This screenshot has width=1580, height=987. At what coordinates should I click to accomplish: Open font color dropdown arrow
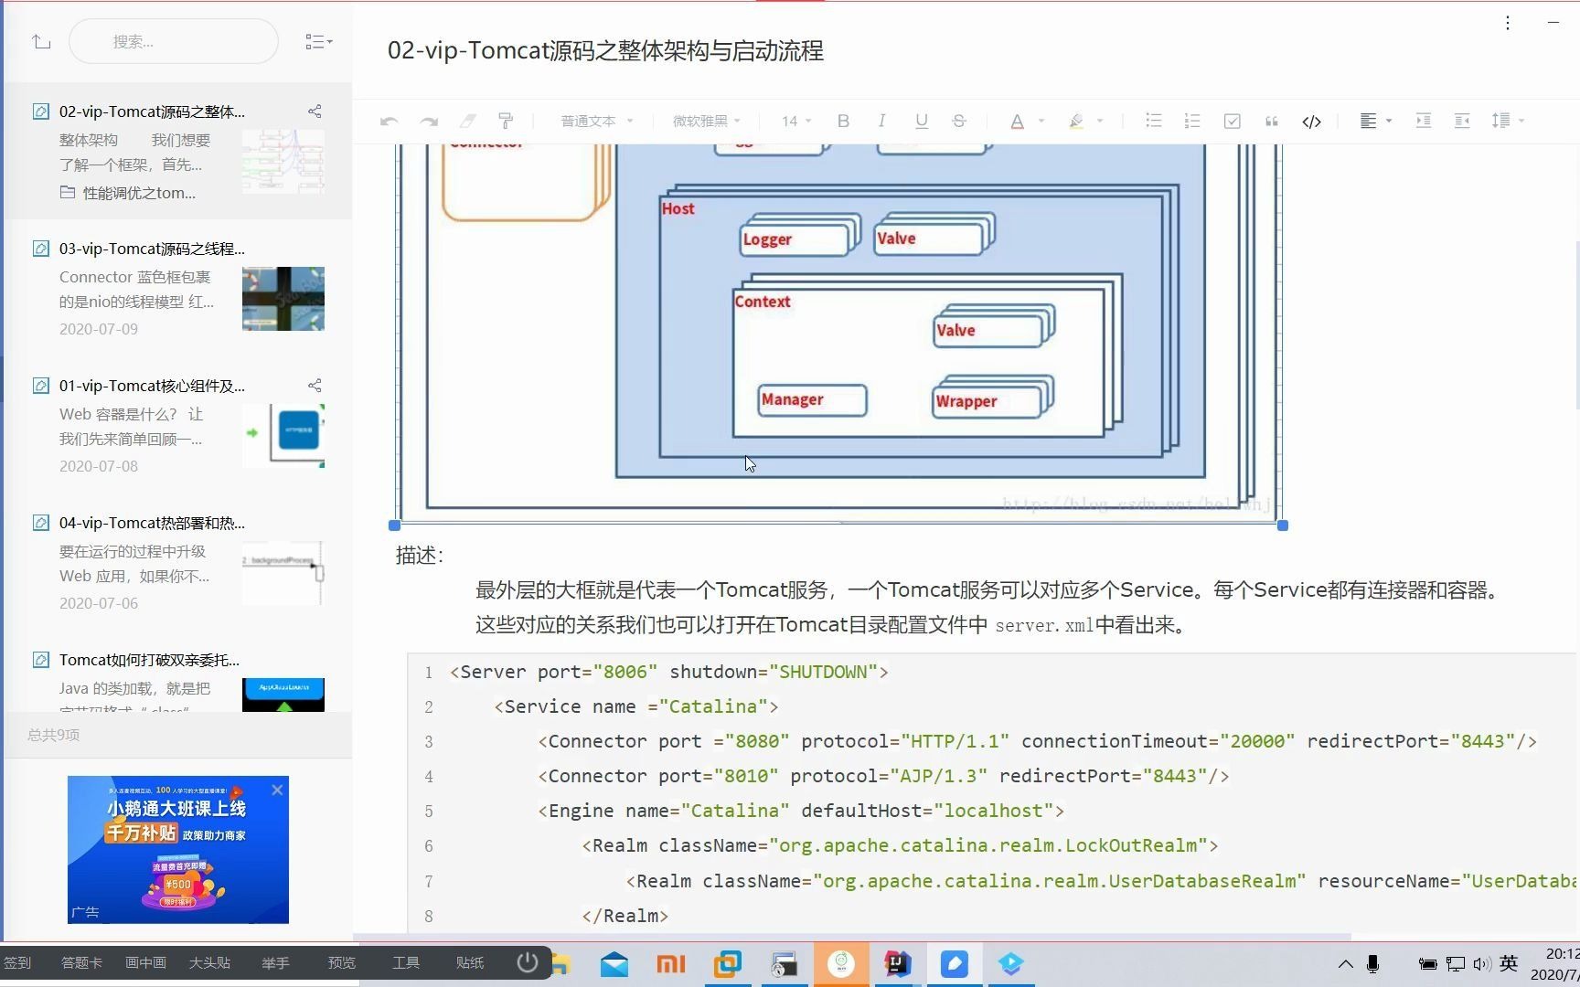pyautogui.click(x=1041, y=121)
